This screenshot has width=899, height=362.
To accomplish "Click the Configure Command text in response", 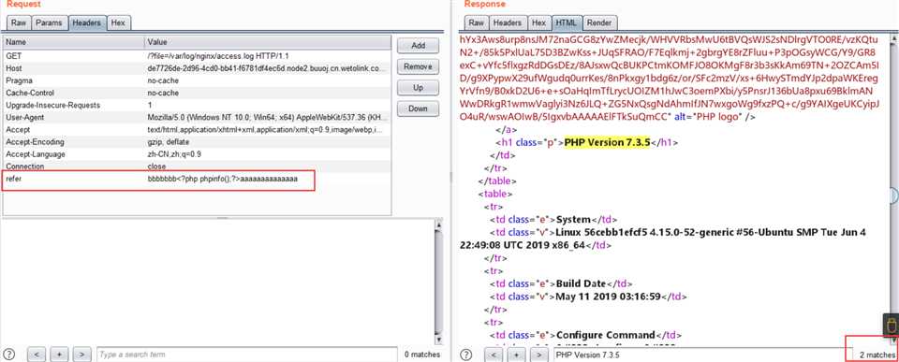I will (x=606, y=335).
